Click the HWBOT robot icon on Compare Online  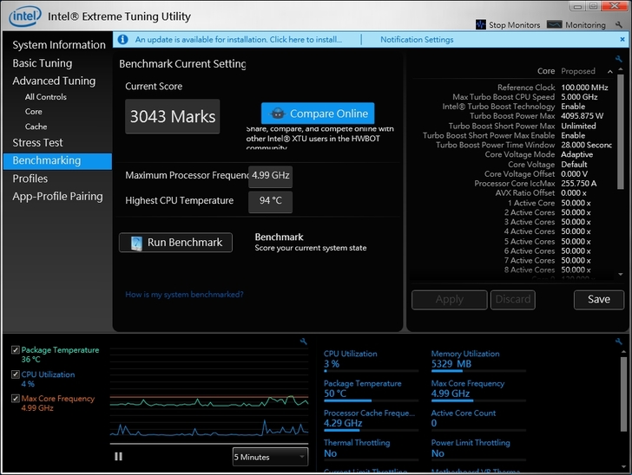pyautogui.click(x=277, y=114)
